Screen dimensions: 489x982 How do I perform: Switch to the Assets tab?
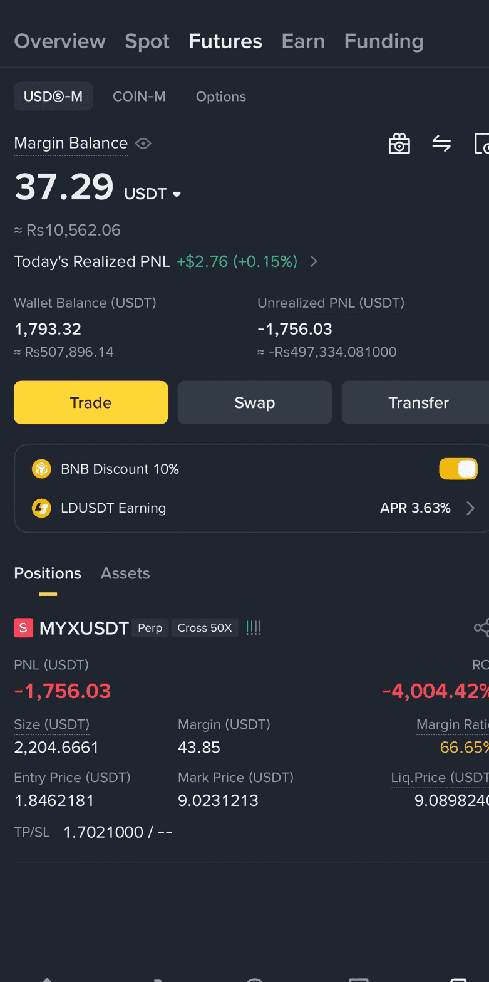(125, 573)
